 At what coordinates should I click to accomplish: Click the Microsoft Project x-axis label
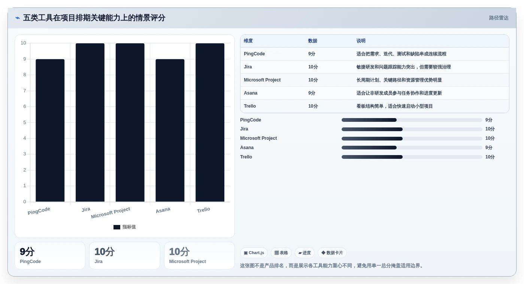click(x=110, y=213)
